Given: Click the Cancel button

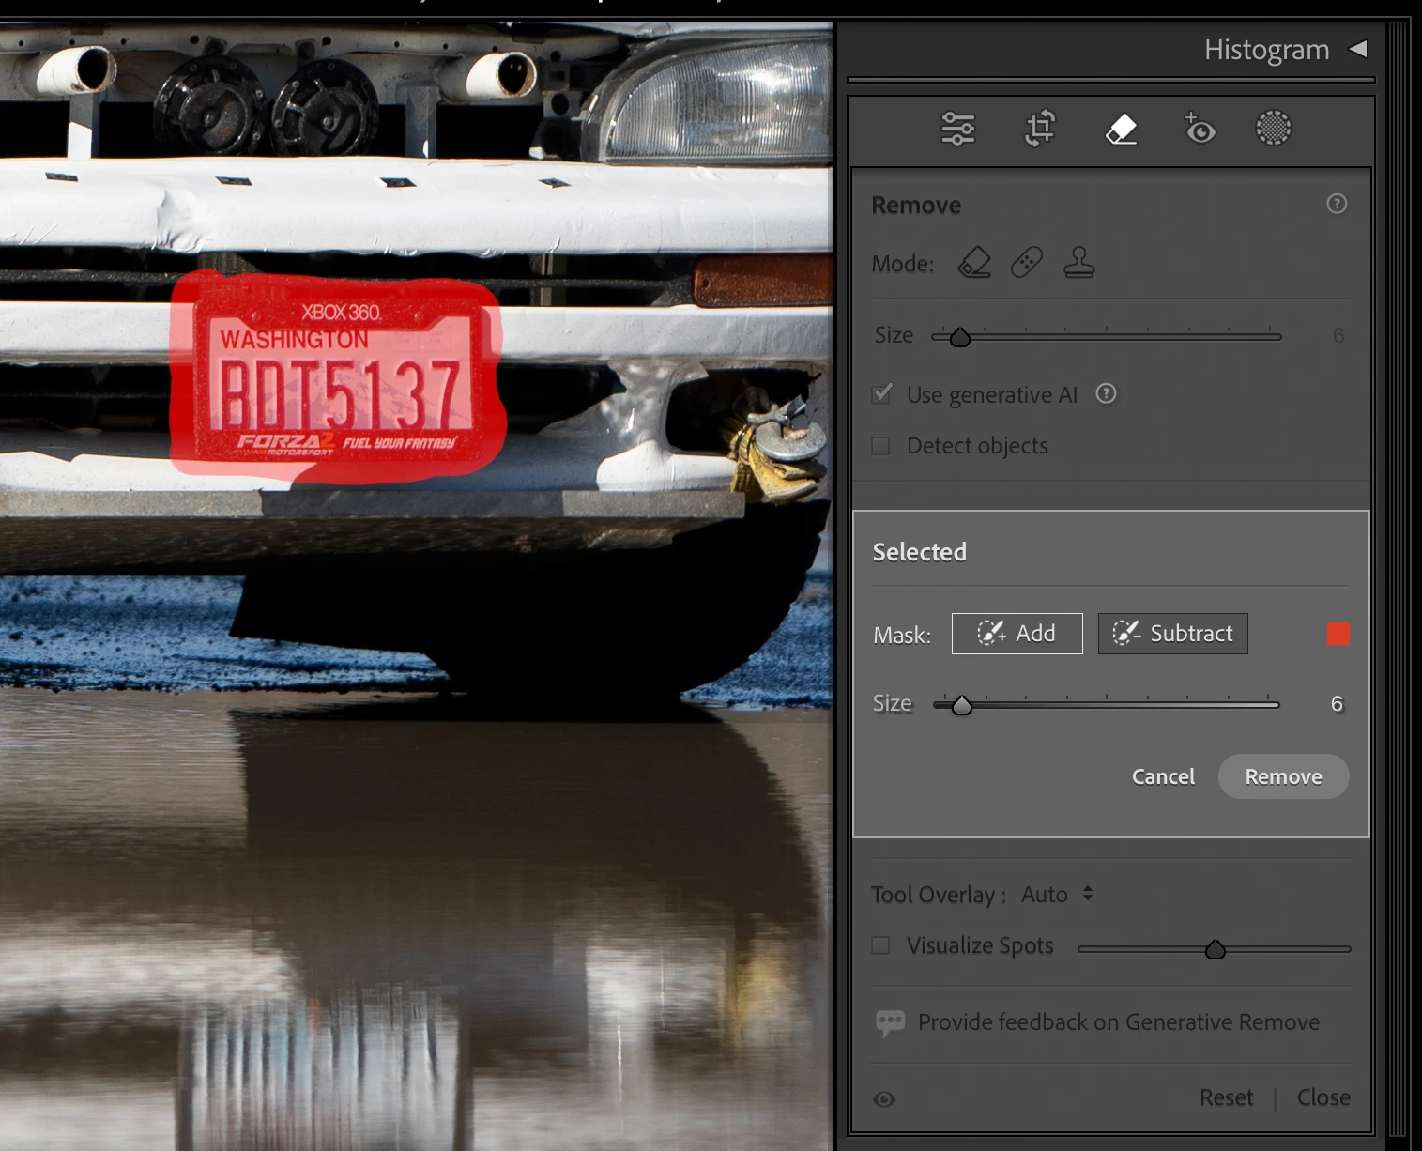Looking at the screenshot, I should click(x=1163, y=776).
